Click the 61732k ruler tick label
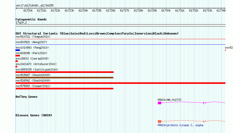 click(194, 10)
